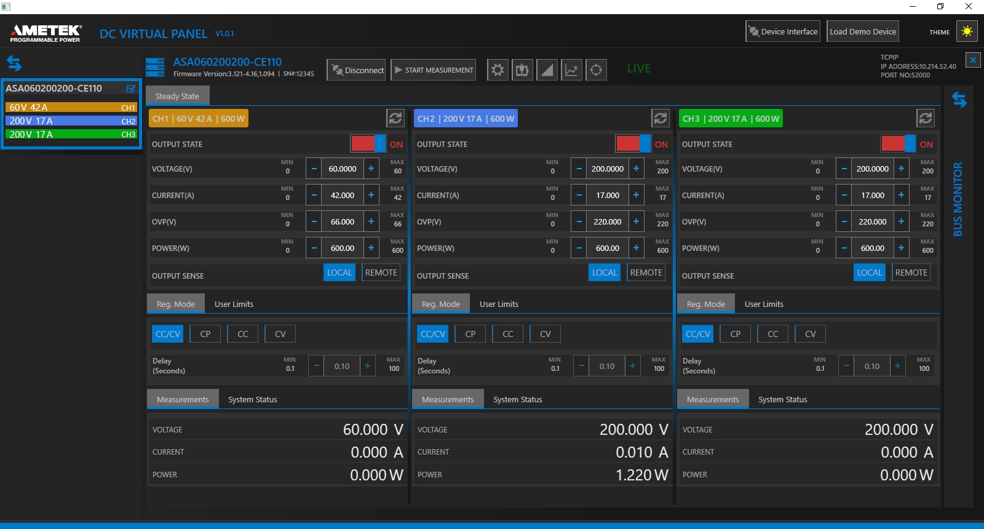This screenshot has height=529, width=984.
Task: Open the vertical BUS MONITOR panel
Action: [x=958, y=199]
